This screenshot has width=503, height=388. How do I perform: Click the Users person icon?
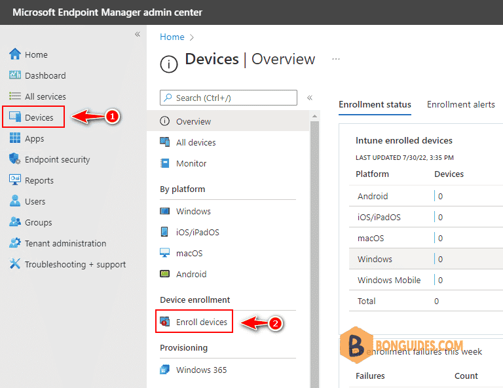tap(15, 201)
